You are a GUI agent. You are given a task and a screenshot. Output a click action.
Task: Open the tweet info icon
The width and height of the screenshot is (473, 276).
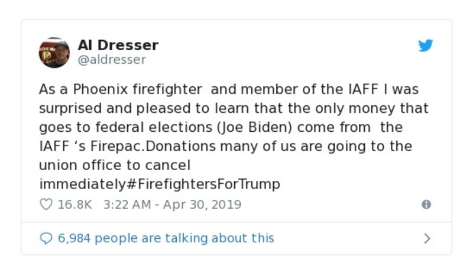pos(426,204)
